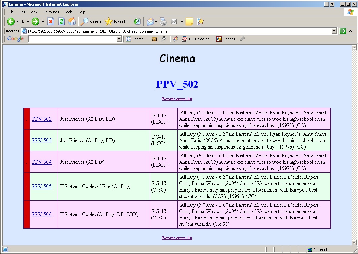The height and width of the screenshot is (254, 358).
Task: Click the yellow note Discuss icon
Action: pyautogui.click(x=189, y=22)
